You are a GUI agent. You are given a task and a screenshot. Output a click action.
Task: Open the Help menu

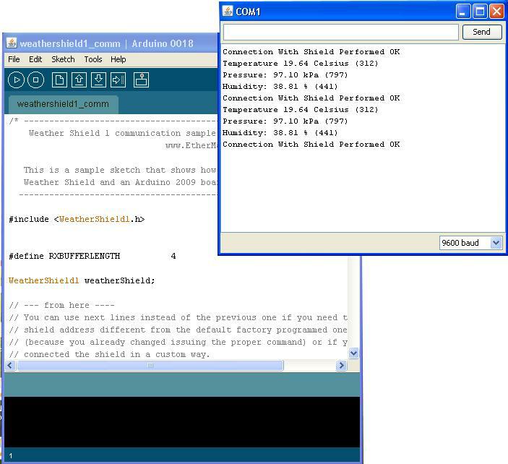119,59
